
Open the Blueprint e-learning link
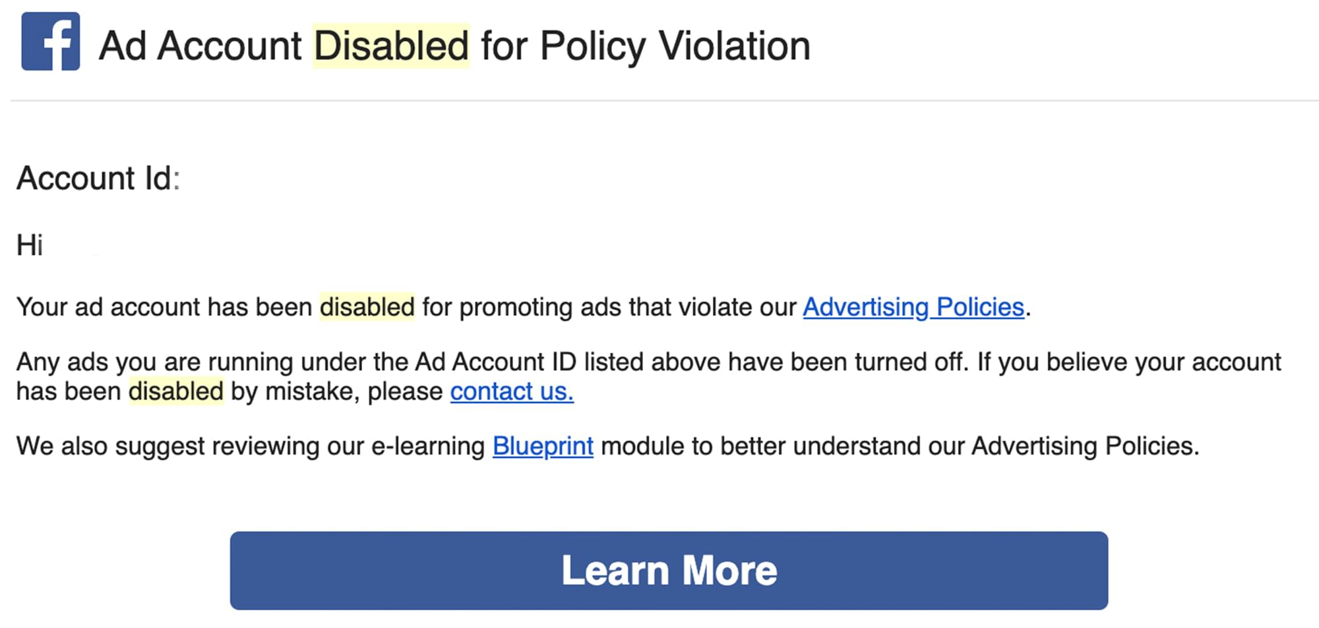[x=543, y=446]
